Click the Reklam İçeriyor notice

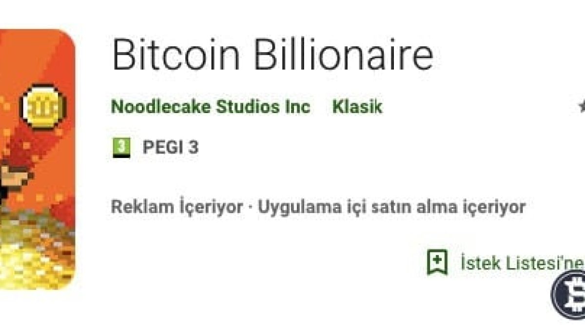(176, 207)
